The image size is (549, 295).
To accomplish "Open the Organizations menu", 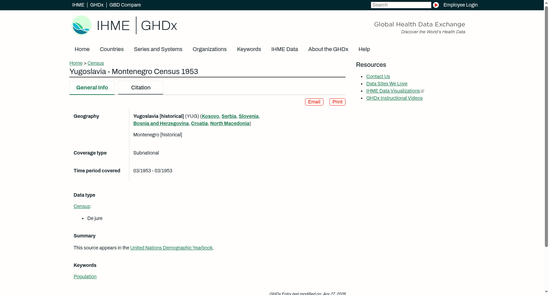I will [x=210, y=49].
